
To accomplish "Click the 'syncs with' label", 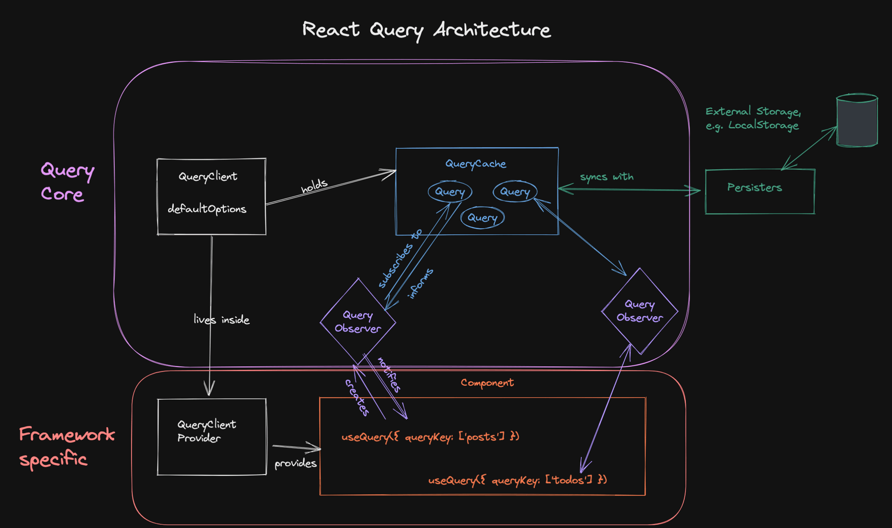I will pos(607,177).
